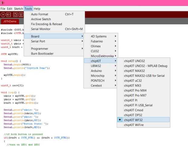Choose Archive Sketch menu item
Image resolution: width=188 pixels, height=147 pixels.
(x=54, y=19)
